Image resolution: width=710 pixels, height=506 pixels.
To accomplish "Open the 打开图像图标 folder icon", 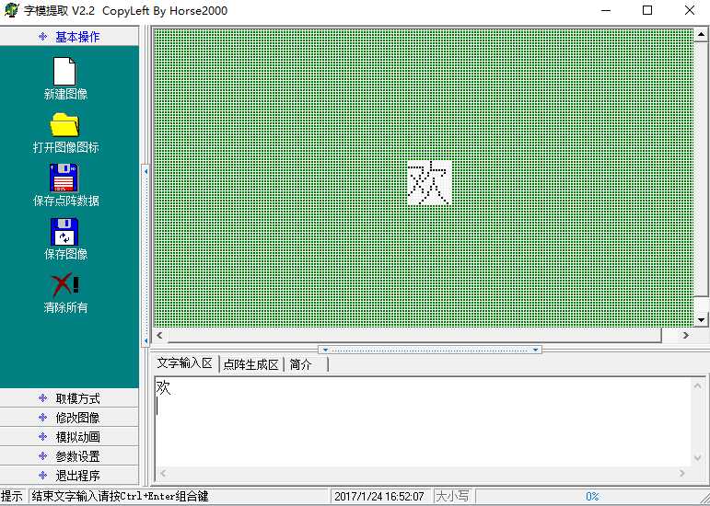I will pyautogui.click(x=64, y=125).
